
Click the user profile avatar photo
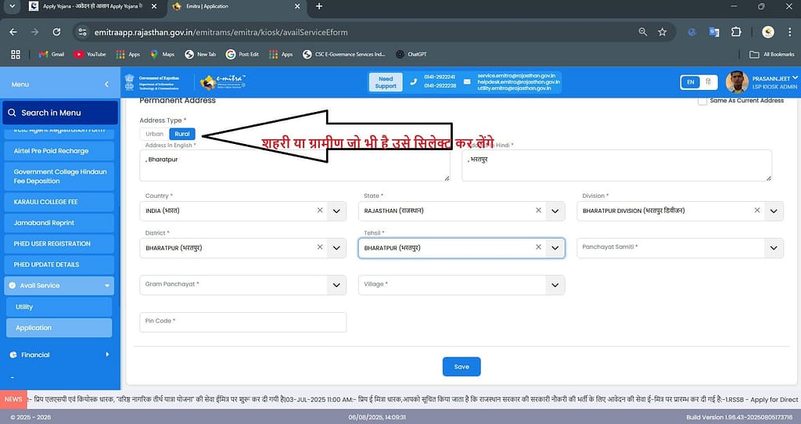737,82
